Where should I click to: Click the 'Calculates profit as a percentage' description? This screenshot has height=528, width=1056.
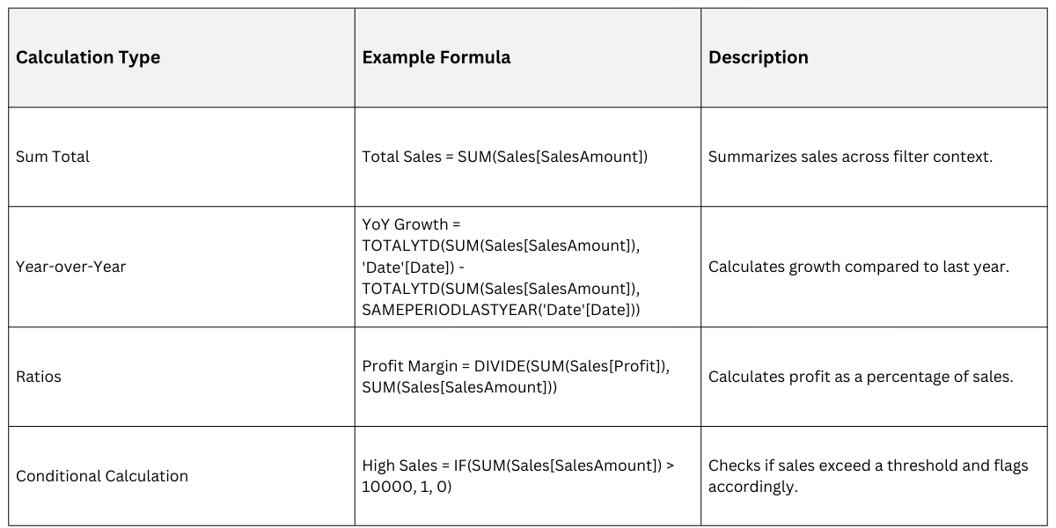[x=861, y=377]
